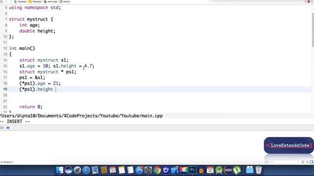The width and height of the screenshot is (314, 176).
Task: Open the first Calendar icon in dock
Action: click(112, 170)
